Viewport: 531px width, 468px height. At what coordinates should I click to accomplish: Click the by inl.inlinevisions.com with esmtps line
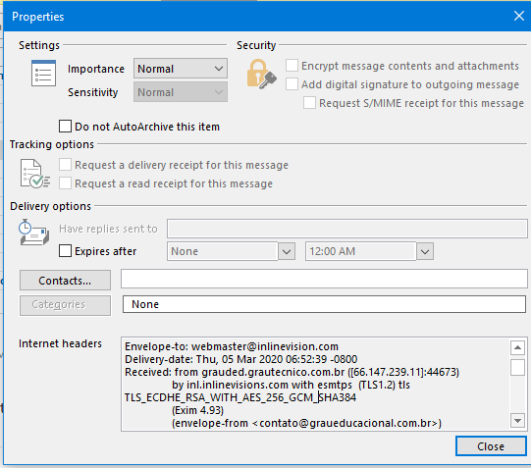pos(291,385)
